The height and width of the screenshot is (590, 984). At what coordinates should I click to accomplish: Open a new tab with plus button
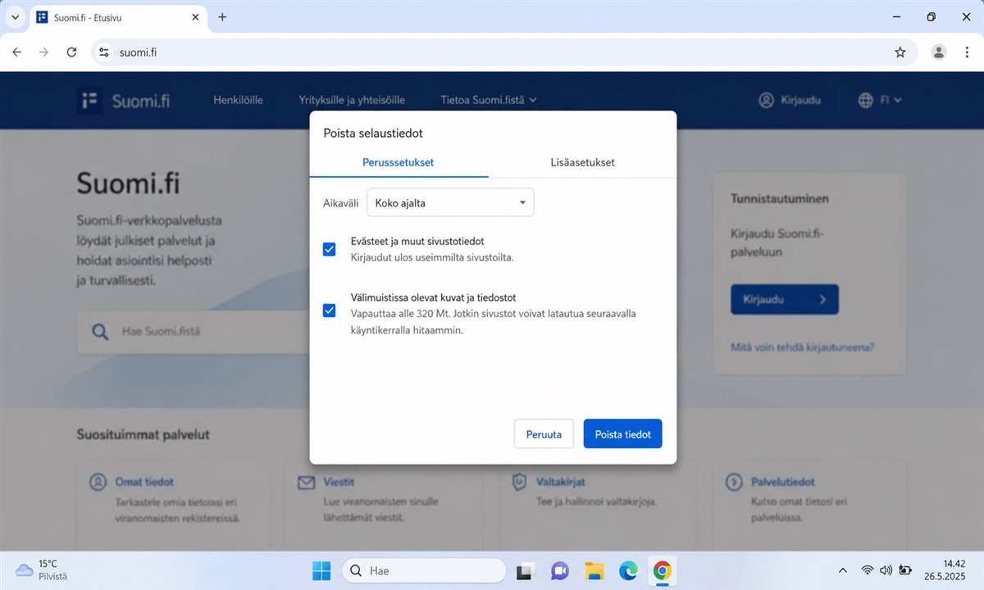[x=222, y=17]
